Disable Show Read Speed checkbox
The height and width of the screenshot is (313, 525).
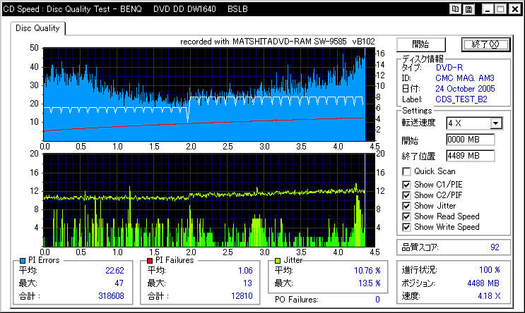(406, 217)
